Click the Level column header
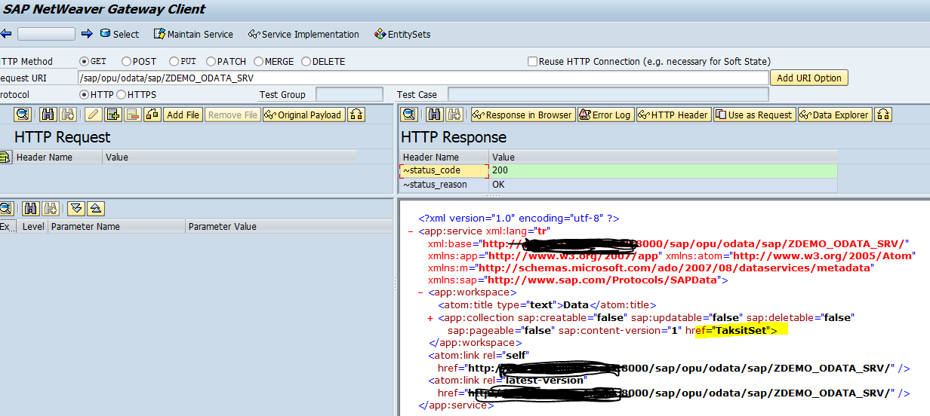This screenshot has width=930, height=416. click(x=33, y=226)
